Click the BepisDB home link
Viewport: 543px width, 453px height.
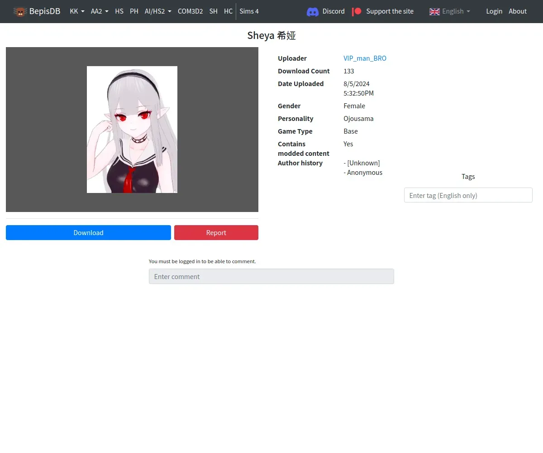(37, 11)
